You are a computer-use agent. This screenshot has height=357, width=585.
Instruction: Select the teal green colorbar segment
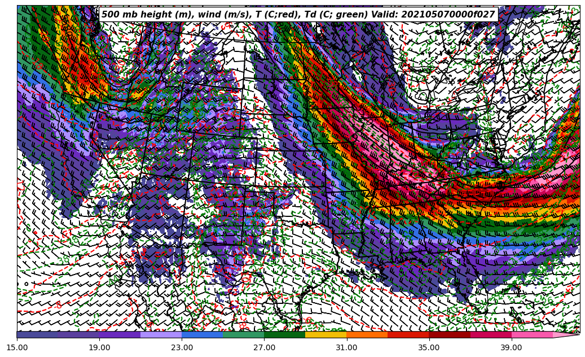pos(244,334)
